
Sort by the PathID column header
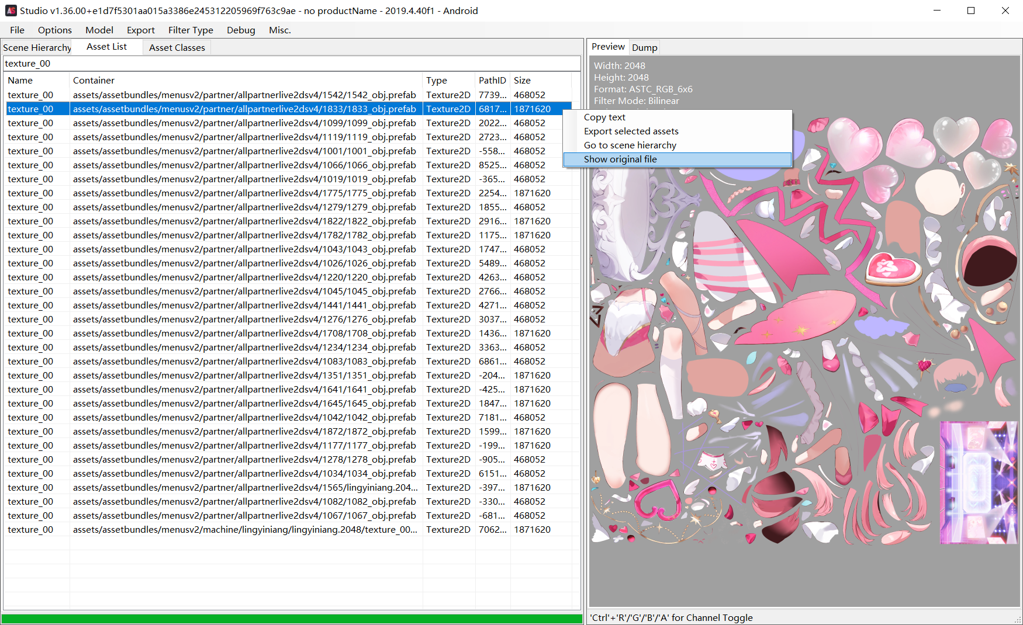pos(492,80)
